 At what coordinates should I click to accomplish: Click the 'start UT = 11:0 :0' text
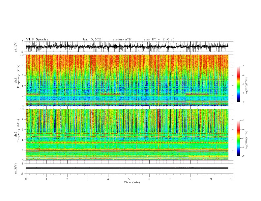tap(159, 39)
